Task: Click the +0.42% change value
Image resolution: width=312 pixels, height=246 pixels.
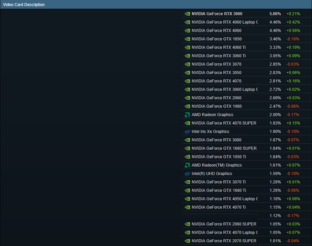Action: [x=293, y=22]
